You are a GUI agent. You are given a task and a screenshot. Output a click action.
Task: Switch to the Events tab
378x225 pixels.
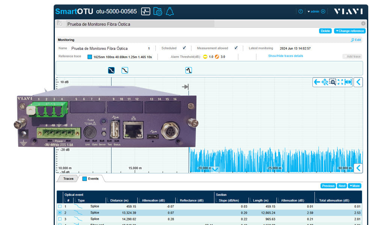coord(91,179)
